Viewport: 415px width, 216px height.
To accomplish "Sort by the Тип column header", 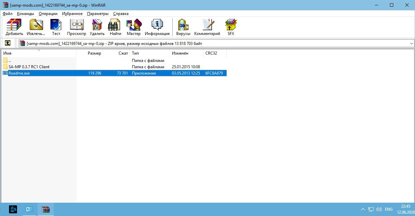I will point(150,53).
